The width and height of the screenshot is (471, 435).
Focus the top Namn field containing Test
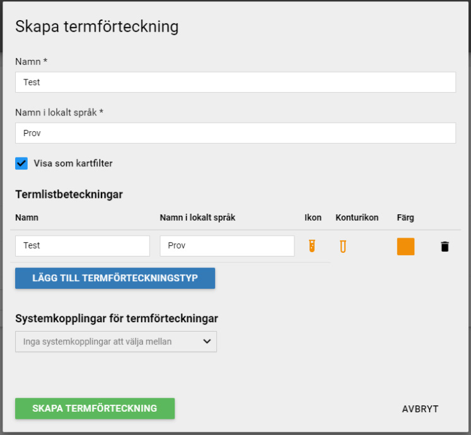236,83
